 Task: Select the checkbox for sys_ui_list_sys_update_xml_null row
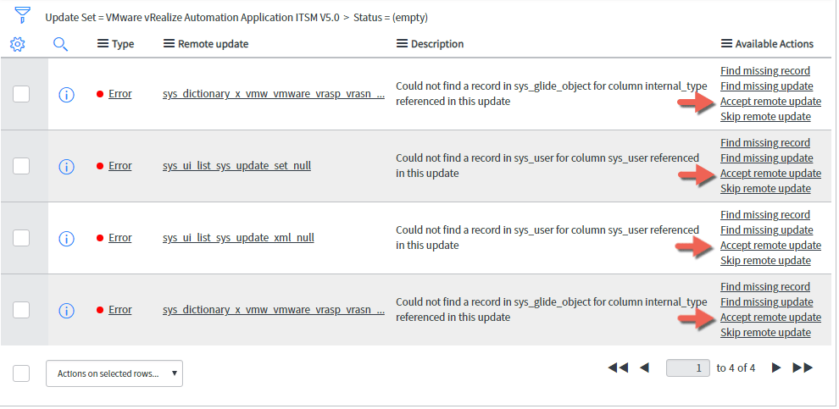coord(21,238)
